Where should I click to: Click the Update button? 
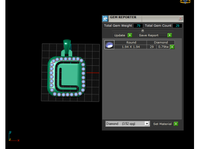click(120, 35)
